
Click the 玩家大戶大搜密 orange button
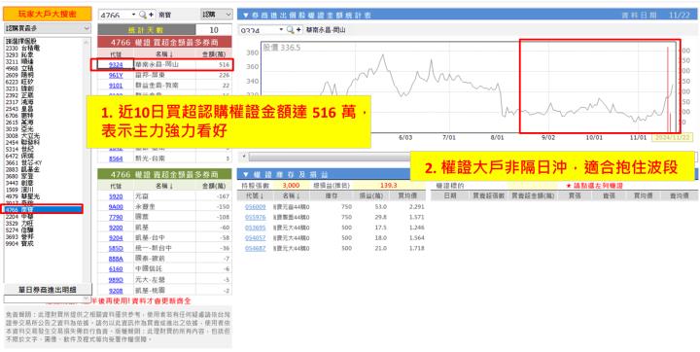pos(48,14)
